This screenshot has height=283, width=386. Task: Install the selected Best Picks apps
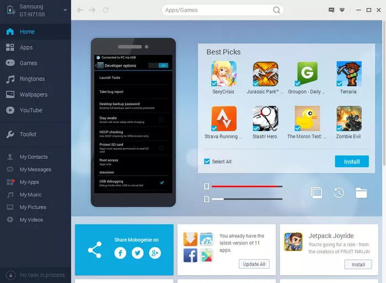352,161
